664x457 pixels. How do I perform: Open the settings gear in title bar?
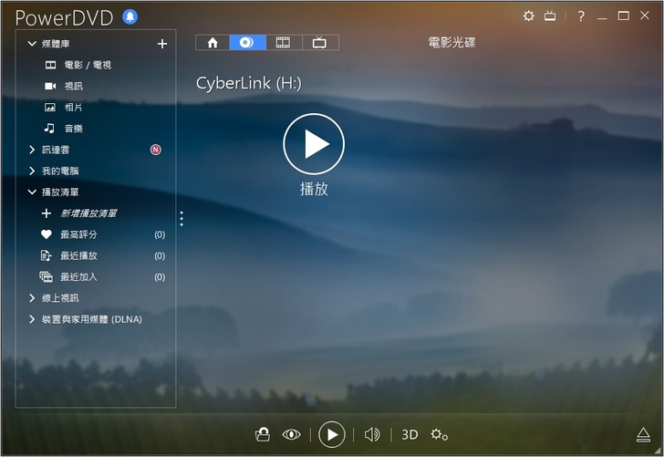[529, 16]
